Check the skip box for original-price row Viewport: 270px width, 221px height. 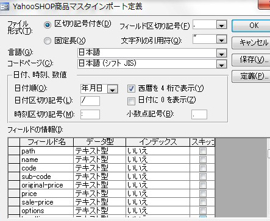[203, 185]
